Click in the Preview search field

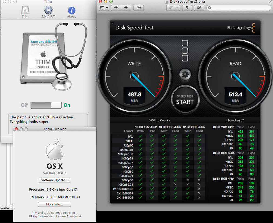pos(239,8)
